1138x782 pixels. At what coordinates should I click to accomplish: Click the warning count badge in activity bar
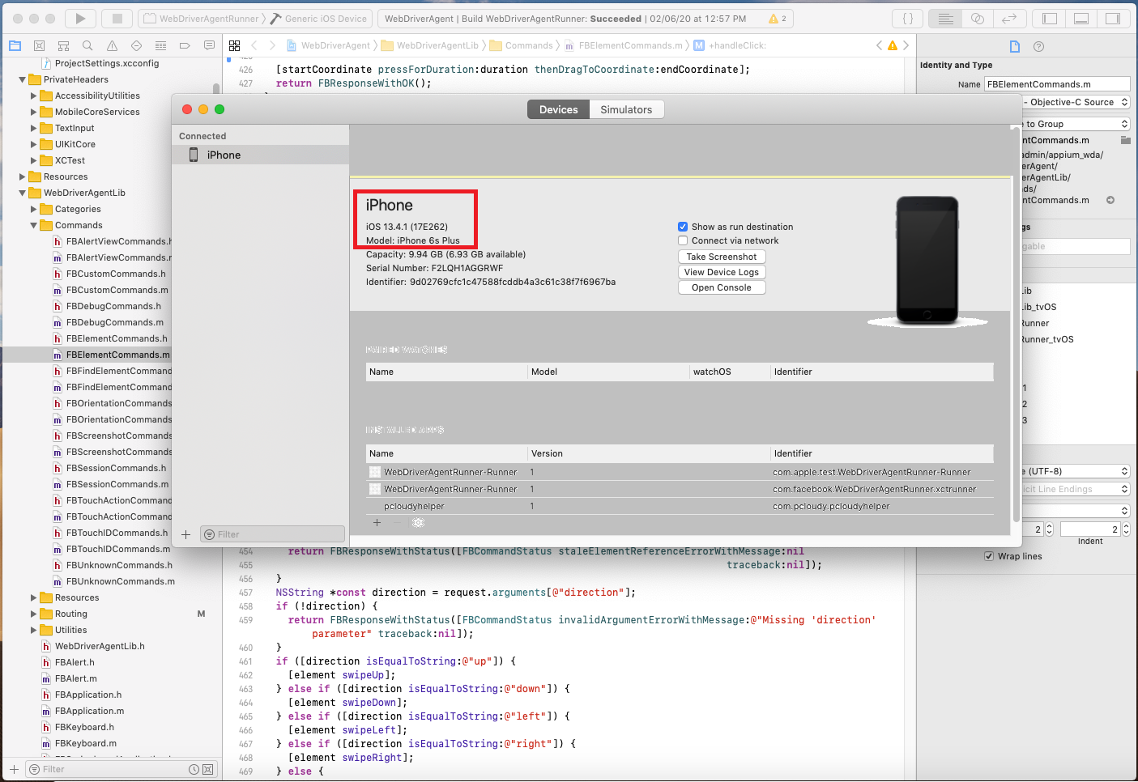pos(778,19)
